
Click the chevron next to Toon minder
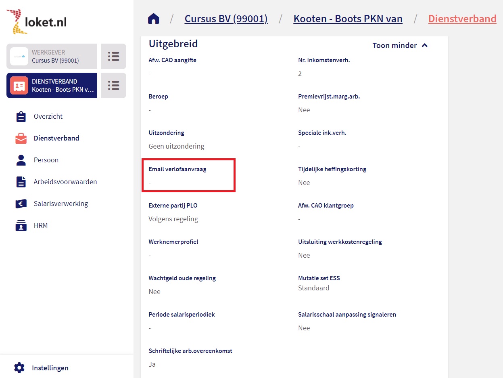point(424,45)
